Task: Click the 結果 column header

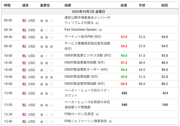Action: (124, 5)
